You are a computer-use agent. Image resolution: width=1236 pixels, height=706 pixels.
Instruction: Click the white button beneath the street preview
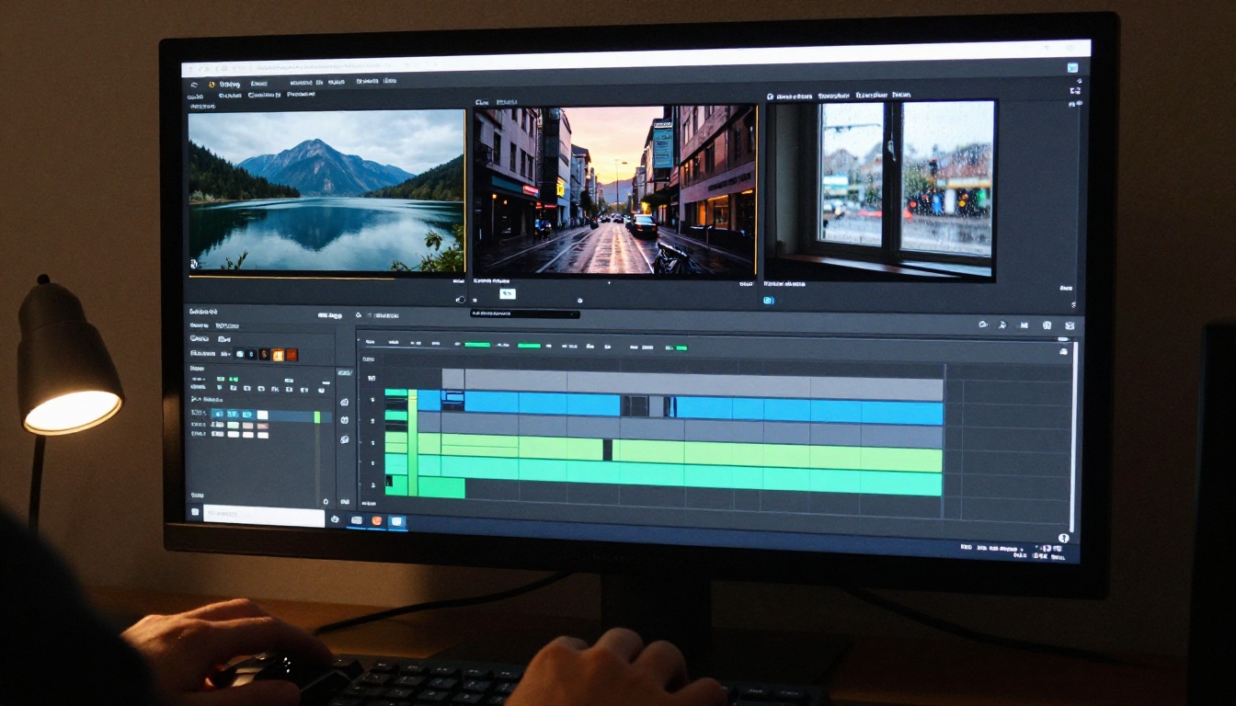507,294
